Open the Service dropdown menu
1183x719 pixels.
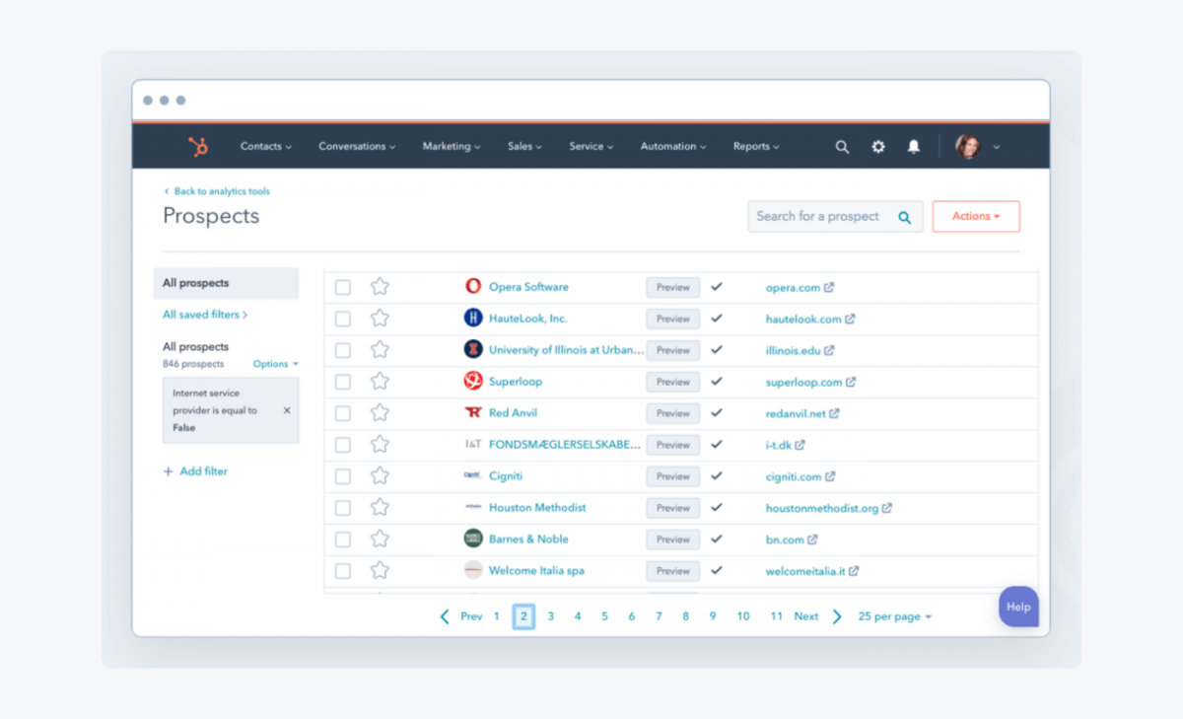pyautogui.click(x=591, y=146)
